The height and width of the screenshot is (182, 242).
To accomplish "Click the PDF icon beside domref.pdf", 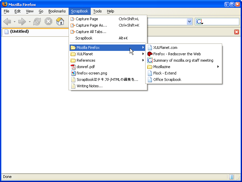I will [x=73, y=67].
